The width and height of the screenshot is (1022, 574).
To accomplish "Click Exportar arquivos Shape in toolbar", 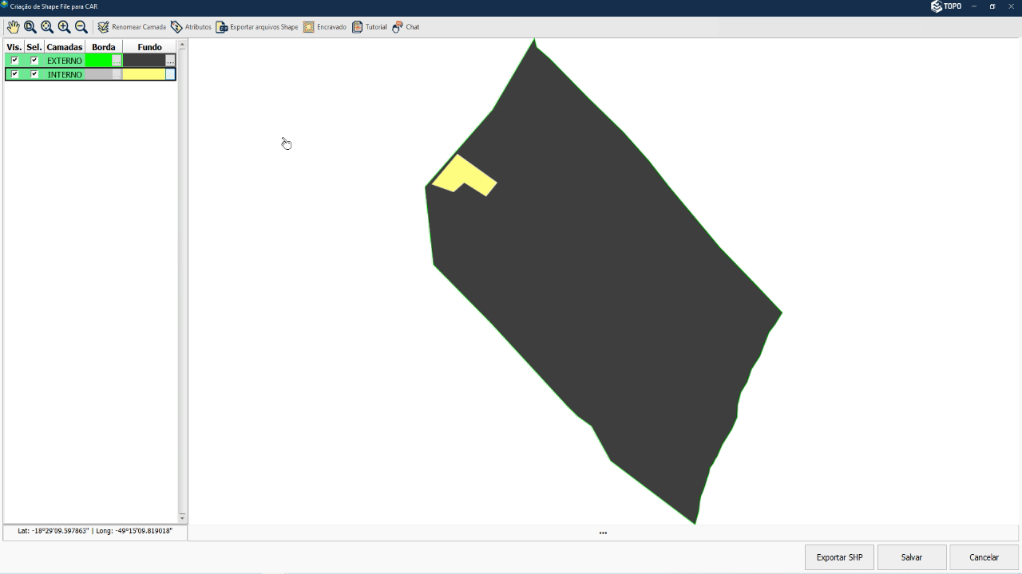I will pyautogui.click(x=257, y=27).
